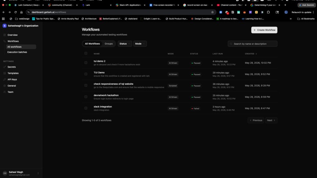Open the General settings page
This screenshot has width=317, height=178.
[11, 86]
